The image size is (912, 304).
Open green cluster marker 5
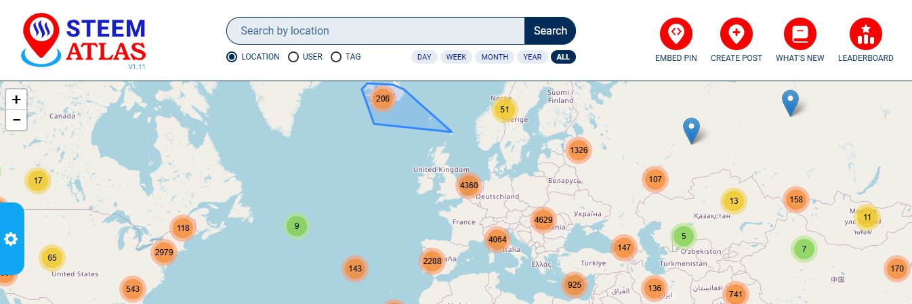684,236
